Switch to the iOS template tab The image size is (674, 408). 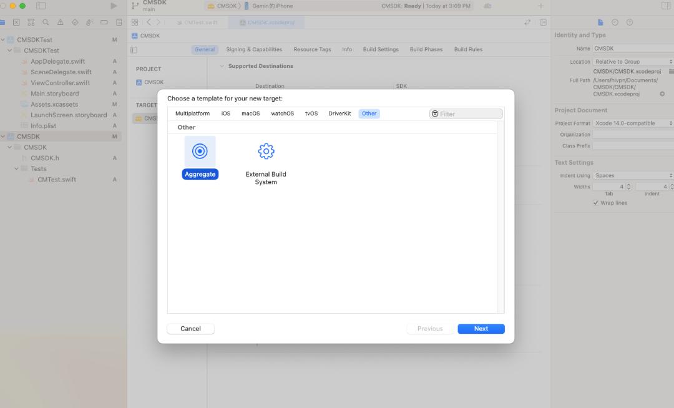tap(226, 114)
